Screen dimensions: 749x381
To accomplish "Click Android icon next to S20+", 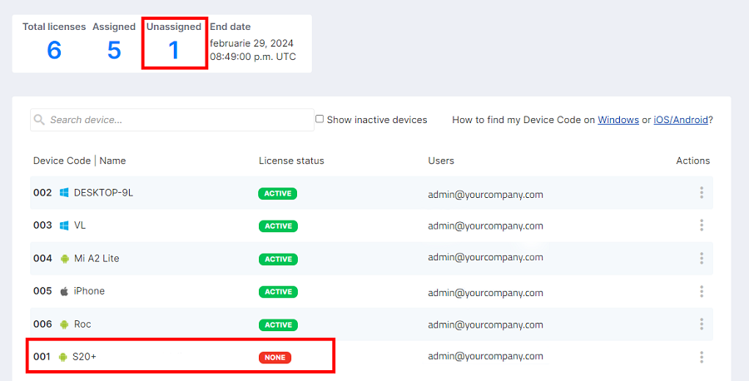I will pos(64,357).
